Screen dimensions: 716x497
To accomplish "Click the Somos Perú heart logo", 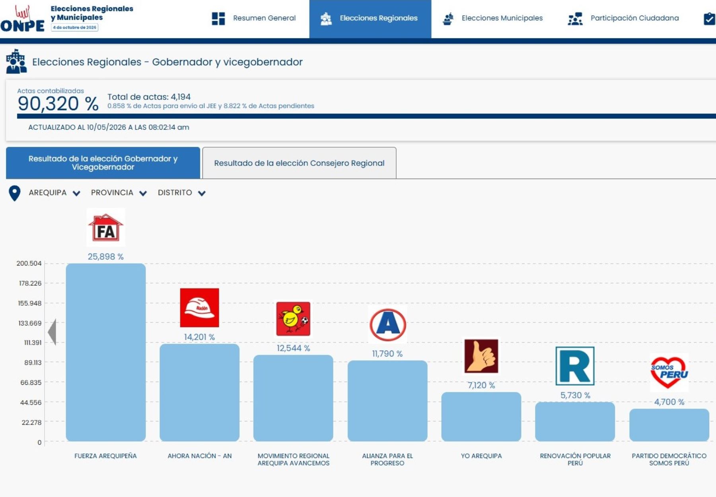I will click(x=669, y=372).
